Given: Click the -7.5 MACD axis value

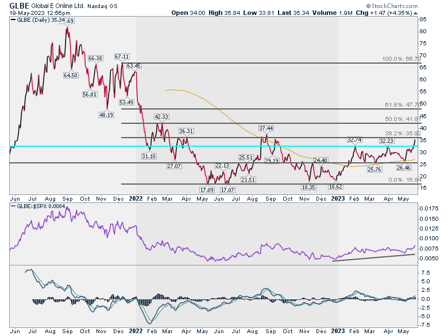Looking at the screenshot, I should [x=425, y=325].
